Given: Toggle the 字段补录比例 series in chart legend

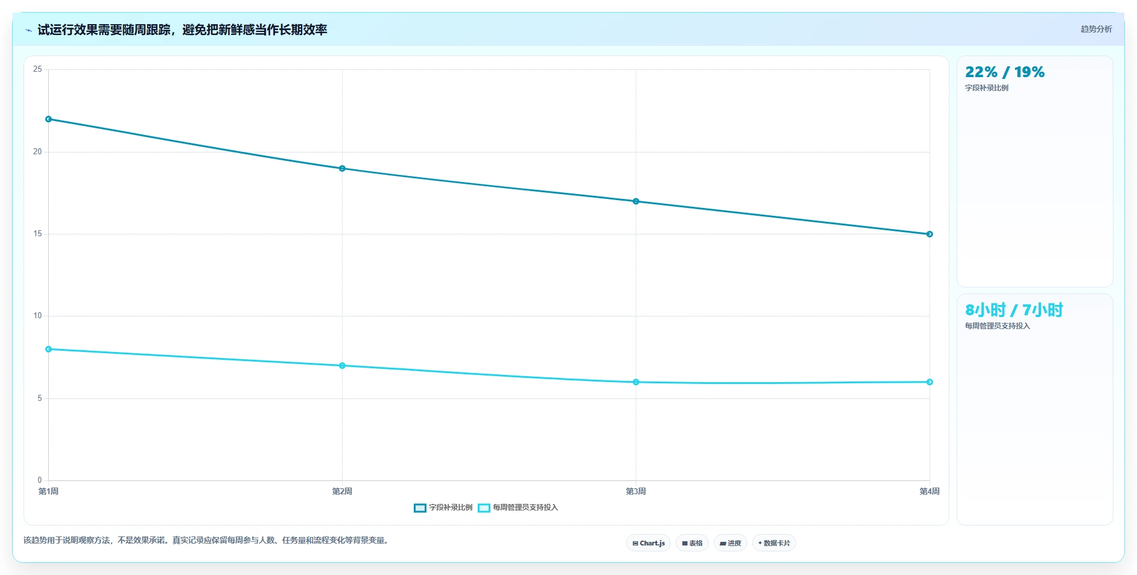Looking at the screenshot, I should click(x=443, y=507).
